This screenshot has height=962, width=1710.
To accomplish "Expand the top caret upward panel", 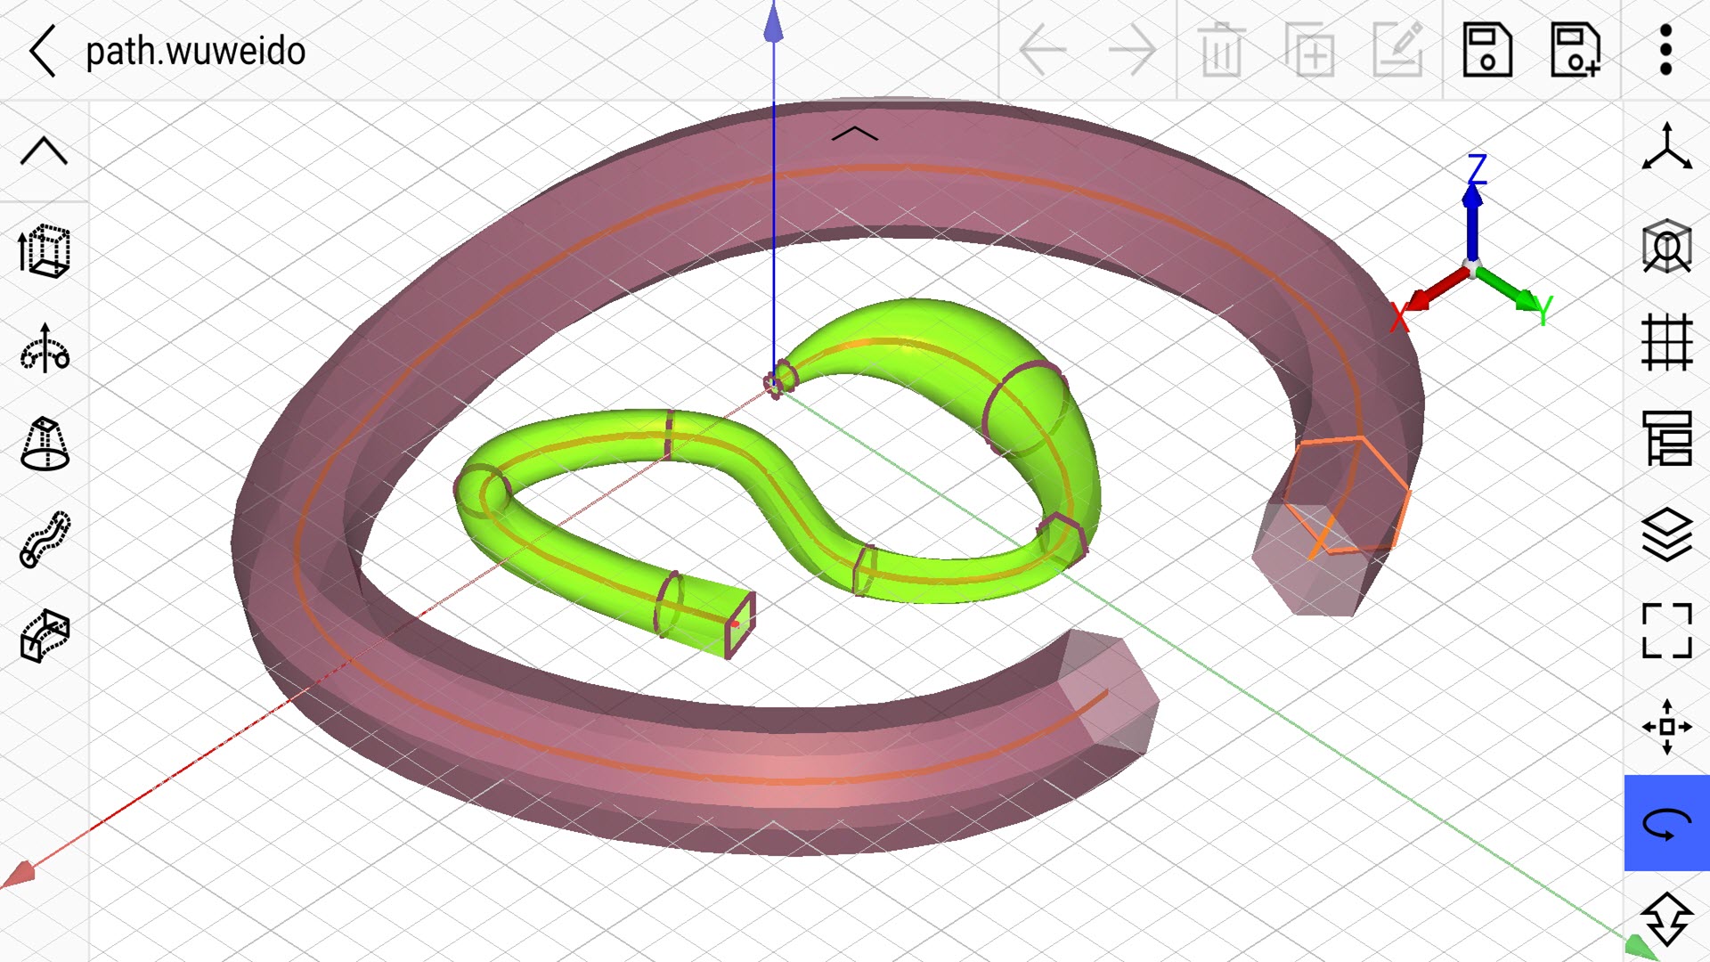I will [x=42, y=152].
